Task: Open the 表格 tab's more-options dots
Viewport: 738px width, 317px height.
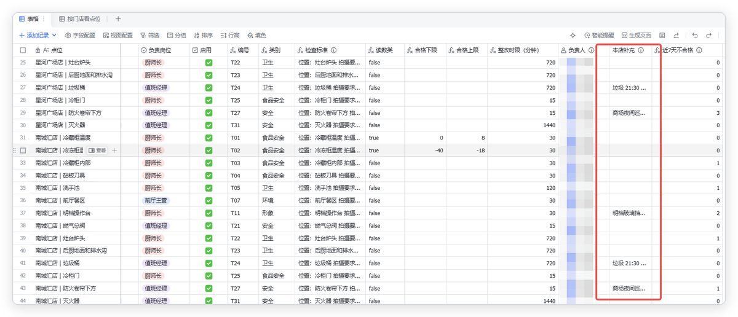Action: (44, 19)
